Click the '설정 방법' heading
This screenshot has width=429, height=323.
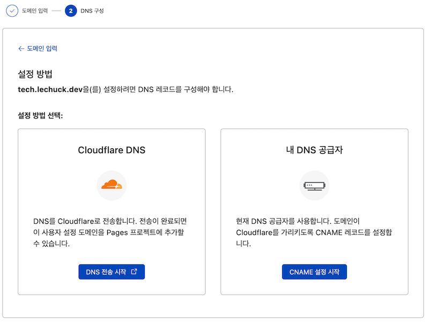35,74
